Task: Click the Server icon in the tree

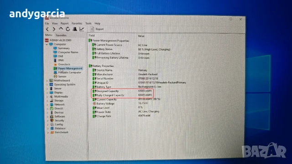Action: [x=52, y=88]
